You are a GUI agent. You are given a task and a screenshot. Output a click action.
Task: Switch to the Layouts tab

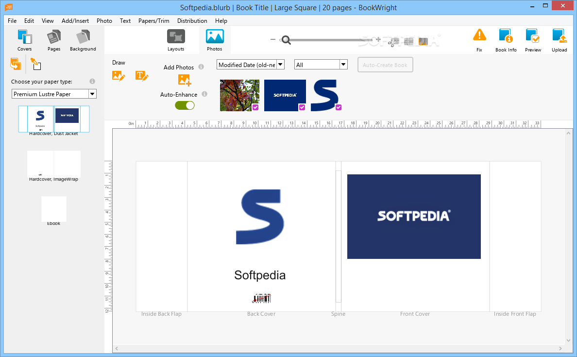point(176,40)
